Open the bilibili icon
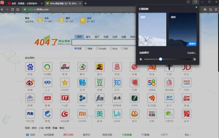The image size is (219, 138). click(x=117, y=114)
